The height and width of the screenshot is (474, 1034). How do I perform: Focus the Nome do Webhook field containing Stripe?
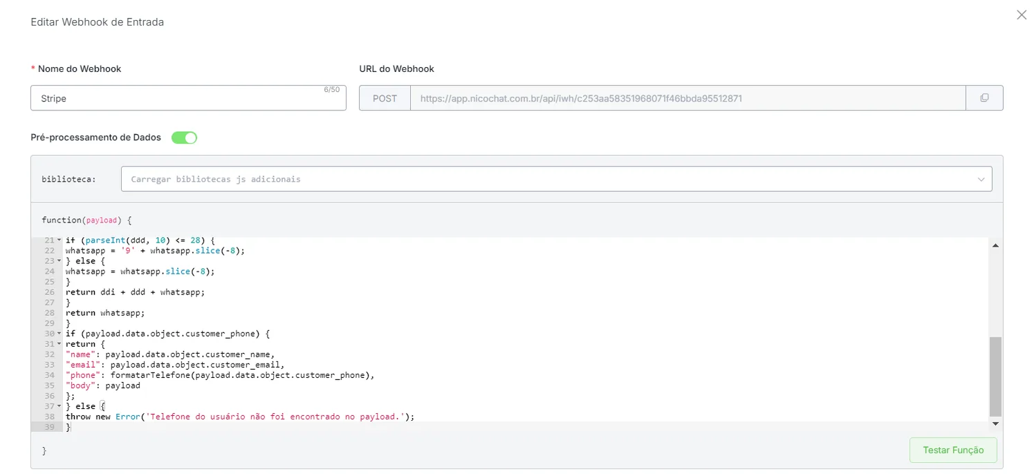pyautogui.click(x=188, y=98)
